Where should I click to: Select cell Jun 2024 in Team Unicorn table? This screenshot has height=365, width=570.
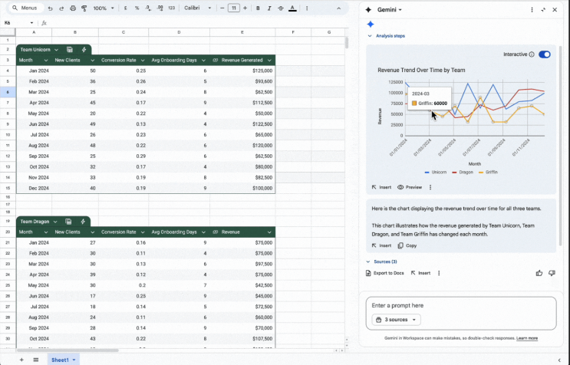tap(34, 124)
